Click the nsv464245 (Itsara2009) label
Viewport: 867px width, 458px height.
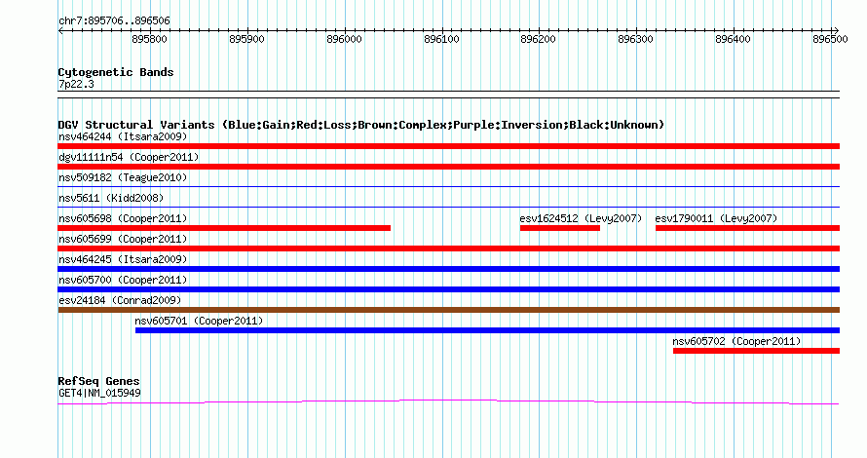pos(123,259)
